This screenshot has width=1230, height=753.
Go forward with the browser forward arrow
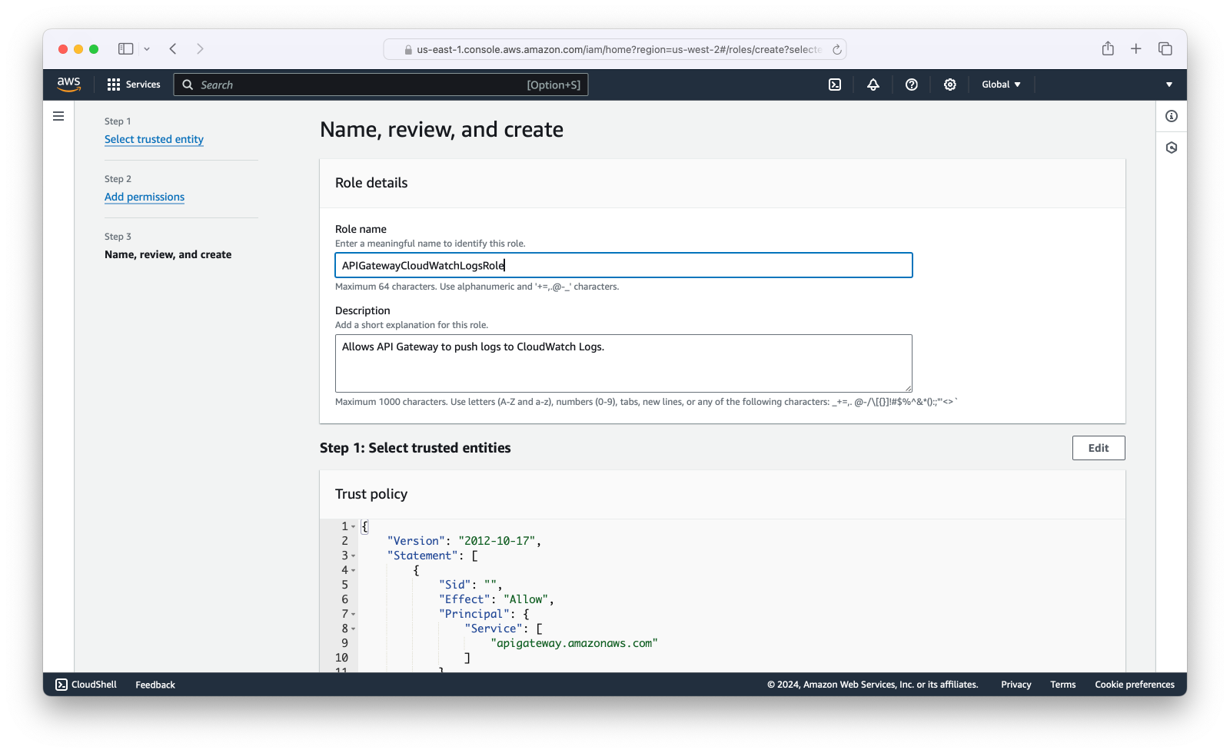pos(200,49)
